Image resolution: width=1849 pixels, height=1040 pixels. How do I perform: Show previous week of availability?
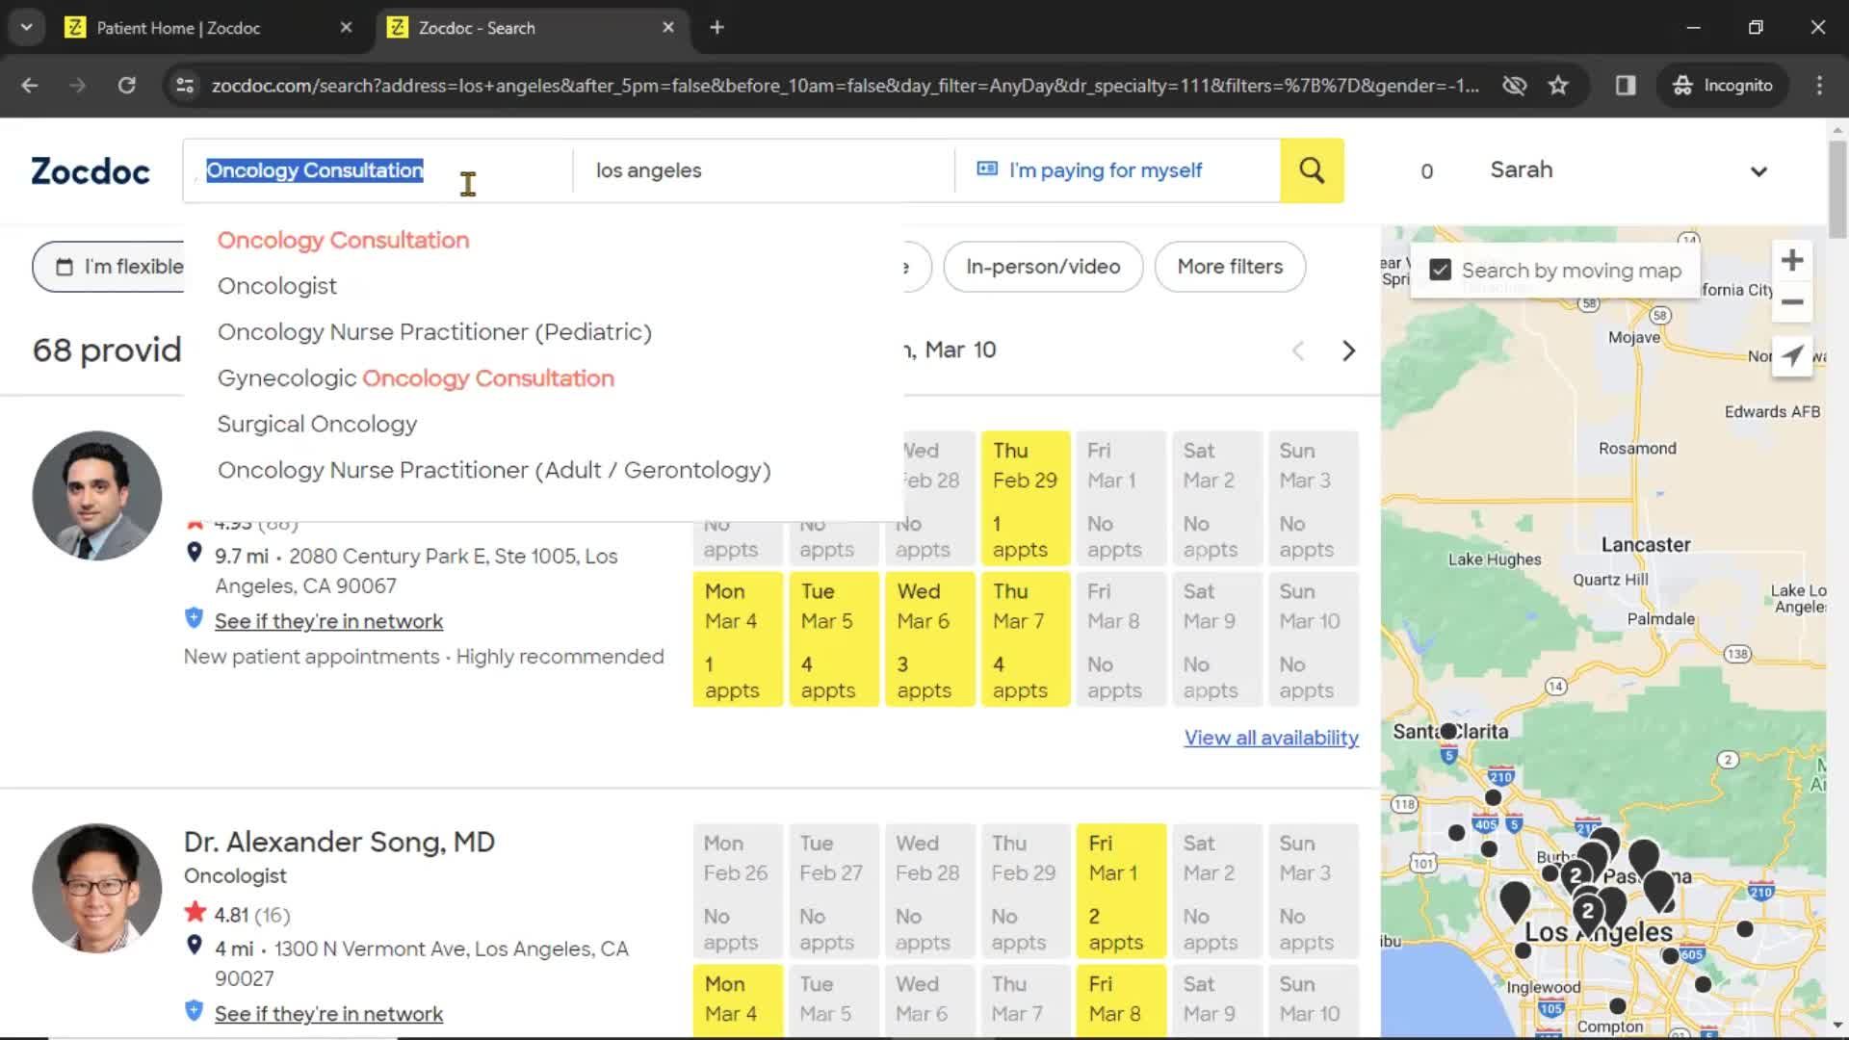[1298, 351]
